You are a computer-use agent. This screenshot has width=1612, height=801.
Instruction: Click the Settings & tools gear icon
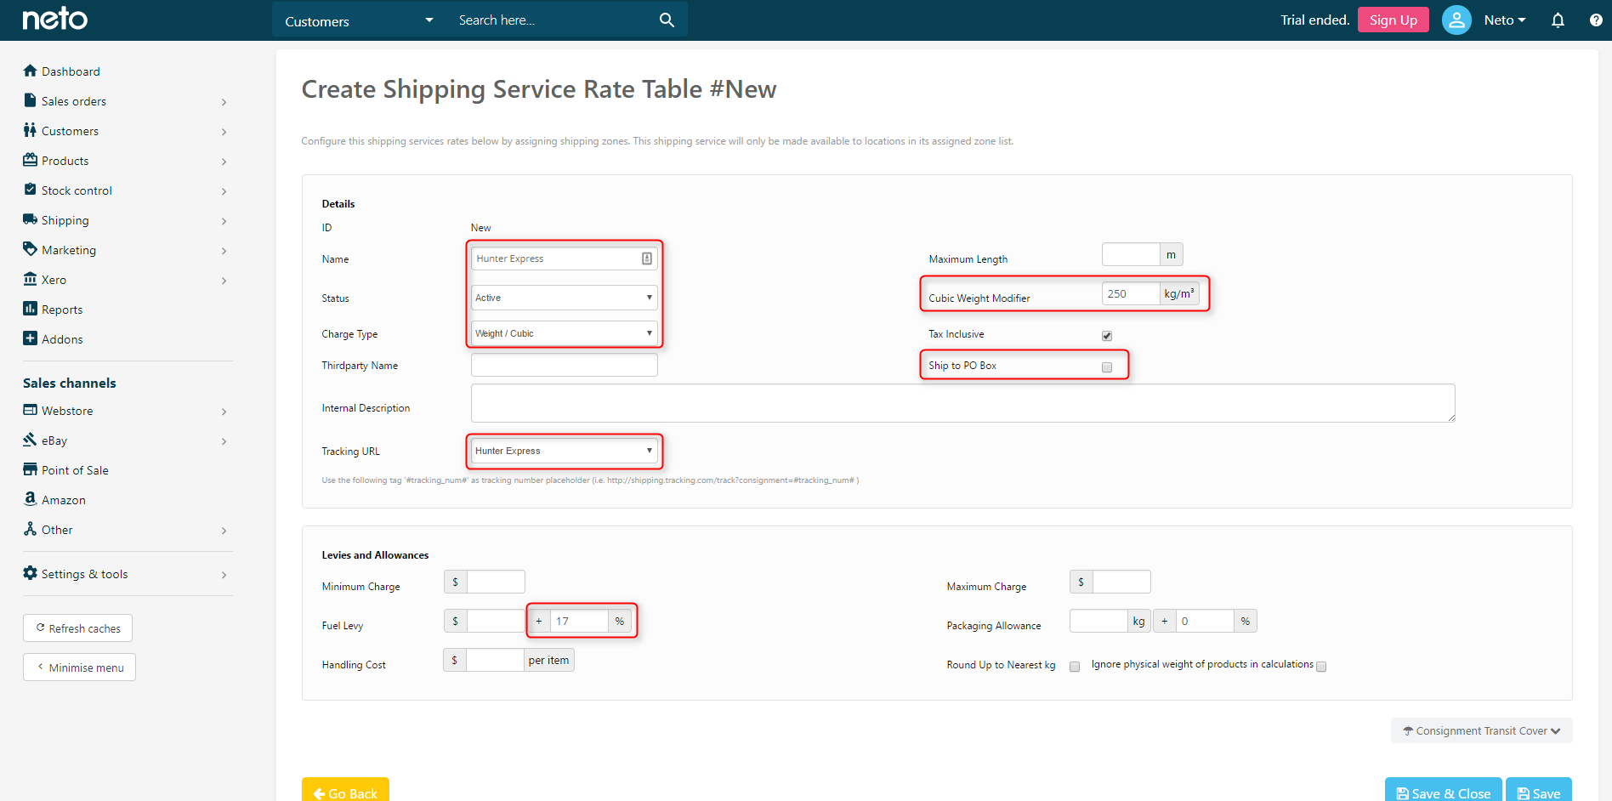coord(31,573)
